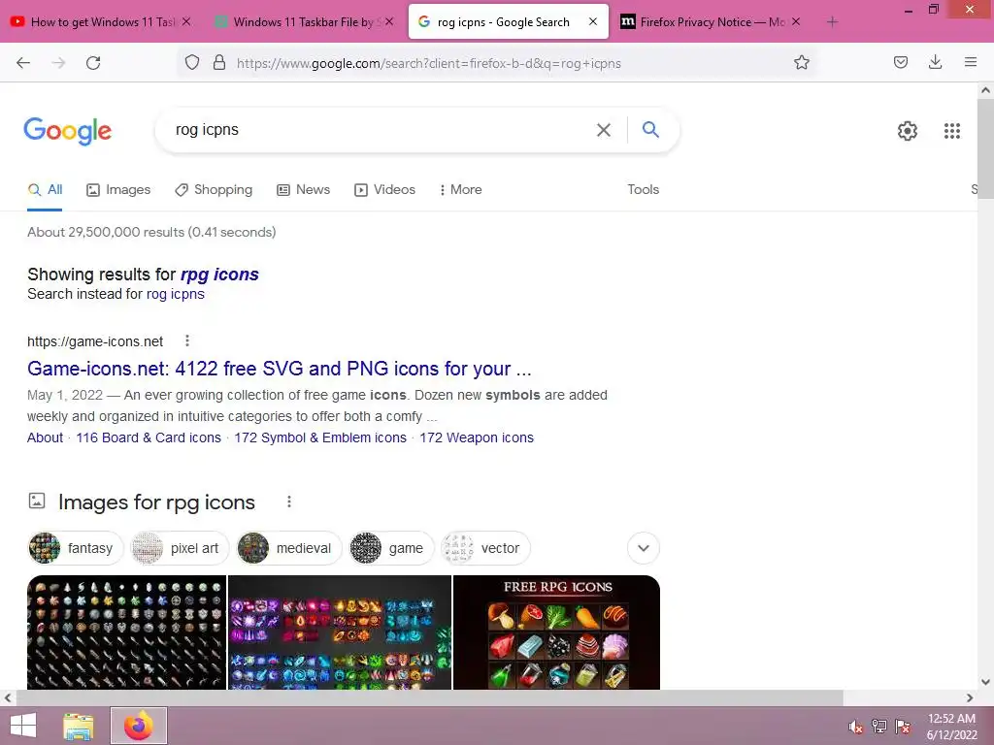Switch to How to get Windows 11 tab
Viewport: 994px width, 745px height.
coord(101,22)
